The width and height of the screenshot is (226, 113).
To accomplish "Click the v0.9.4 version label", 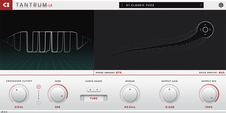I will pos(4,112).
